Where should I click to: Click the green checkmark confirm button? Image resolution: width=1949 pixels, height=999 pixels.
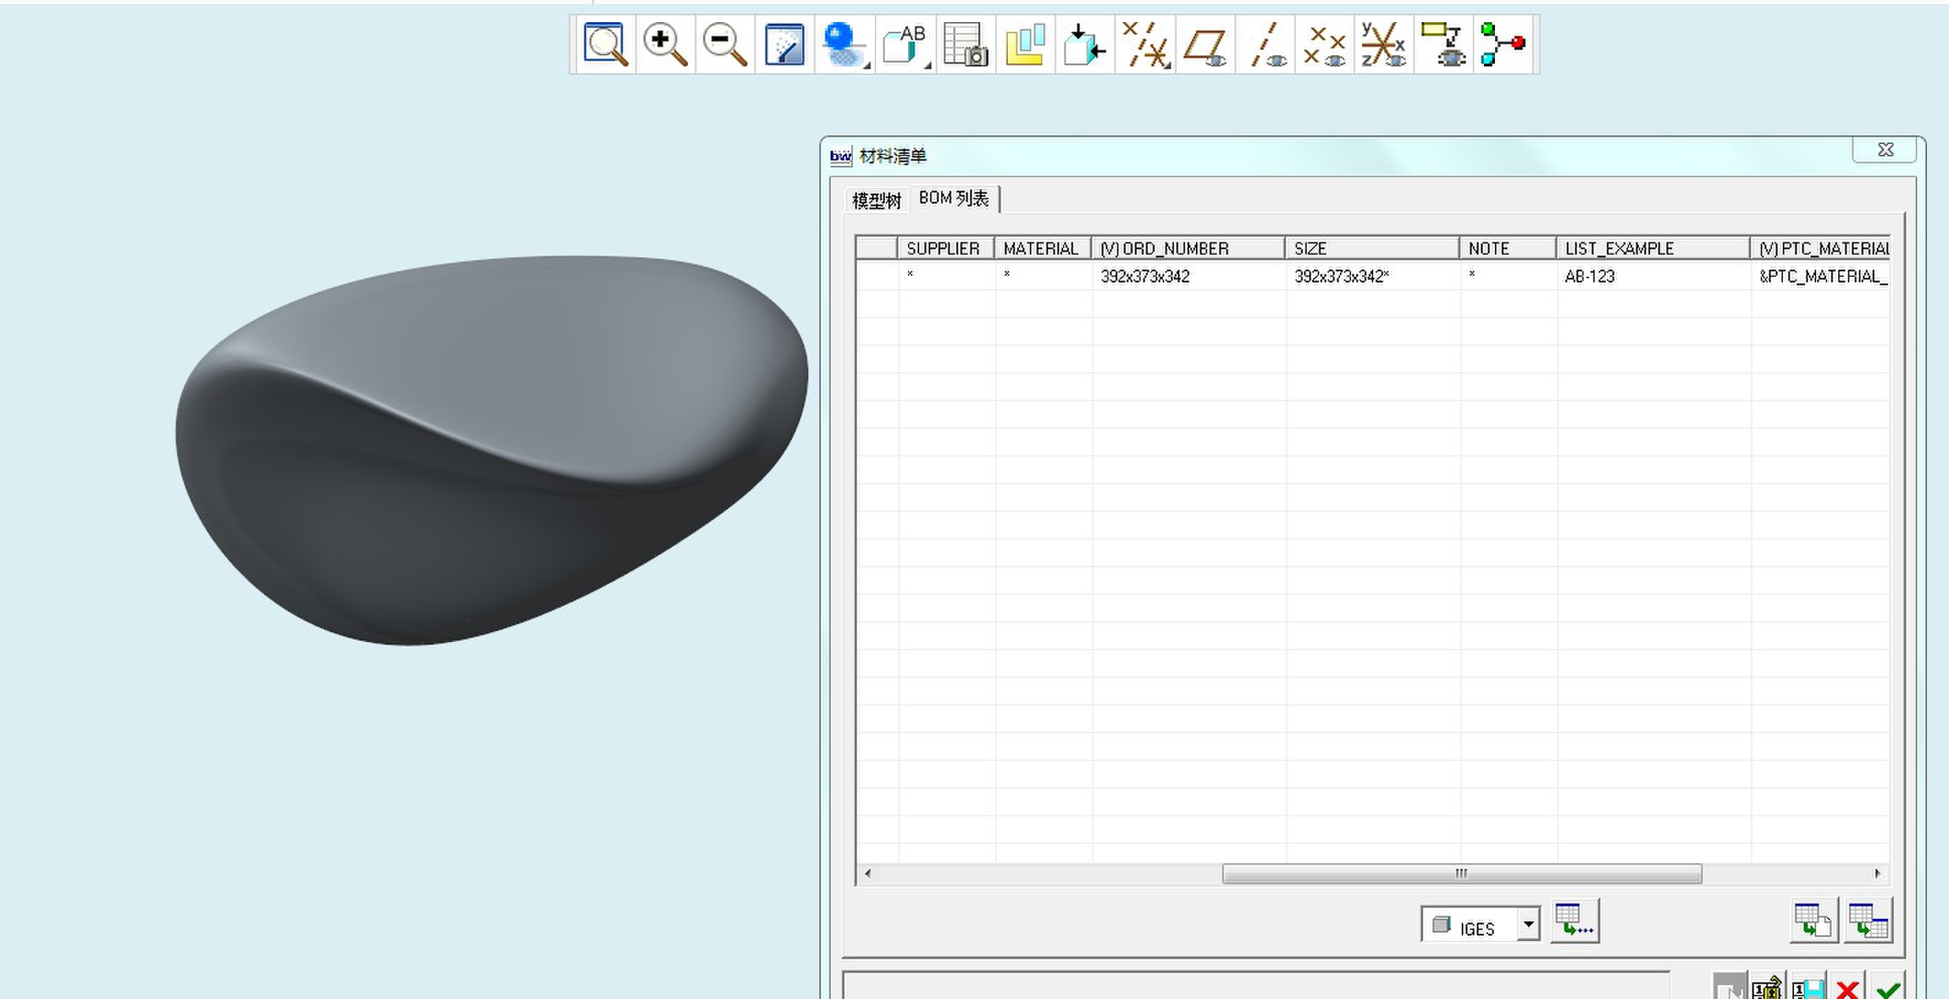[x=1887, y=987]
